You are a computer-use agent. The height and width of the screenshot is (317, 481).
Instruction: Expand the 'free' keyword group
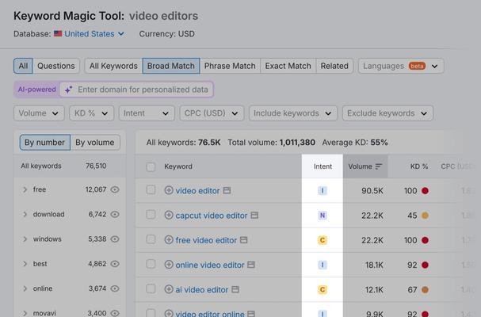25,189
